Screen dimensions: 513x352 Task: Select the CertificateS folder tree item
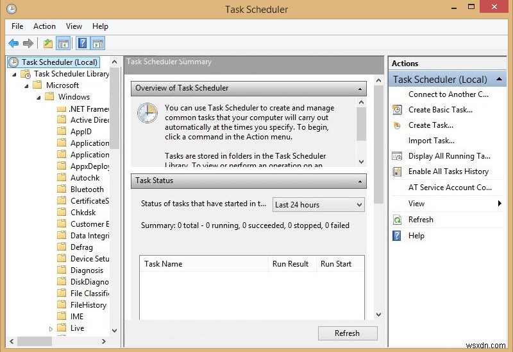pos(90,200)
